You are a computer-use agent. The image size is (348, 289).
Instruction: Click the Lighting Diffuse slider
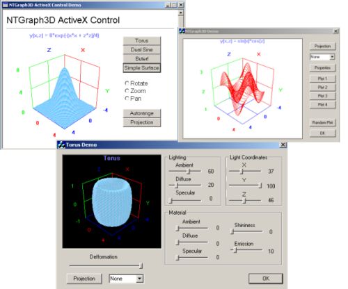pos(185,185)
